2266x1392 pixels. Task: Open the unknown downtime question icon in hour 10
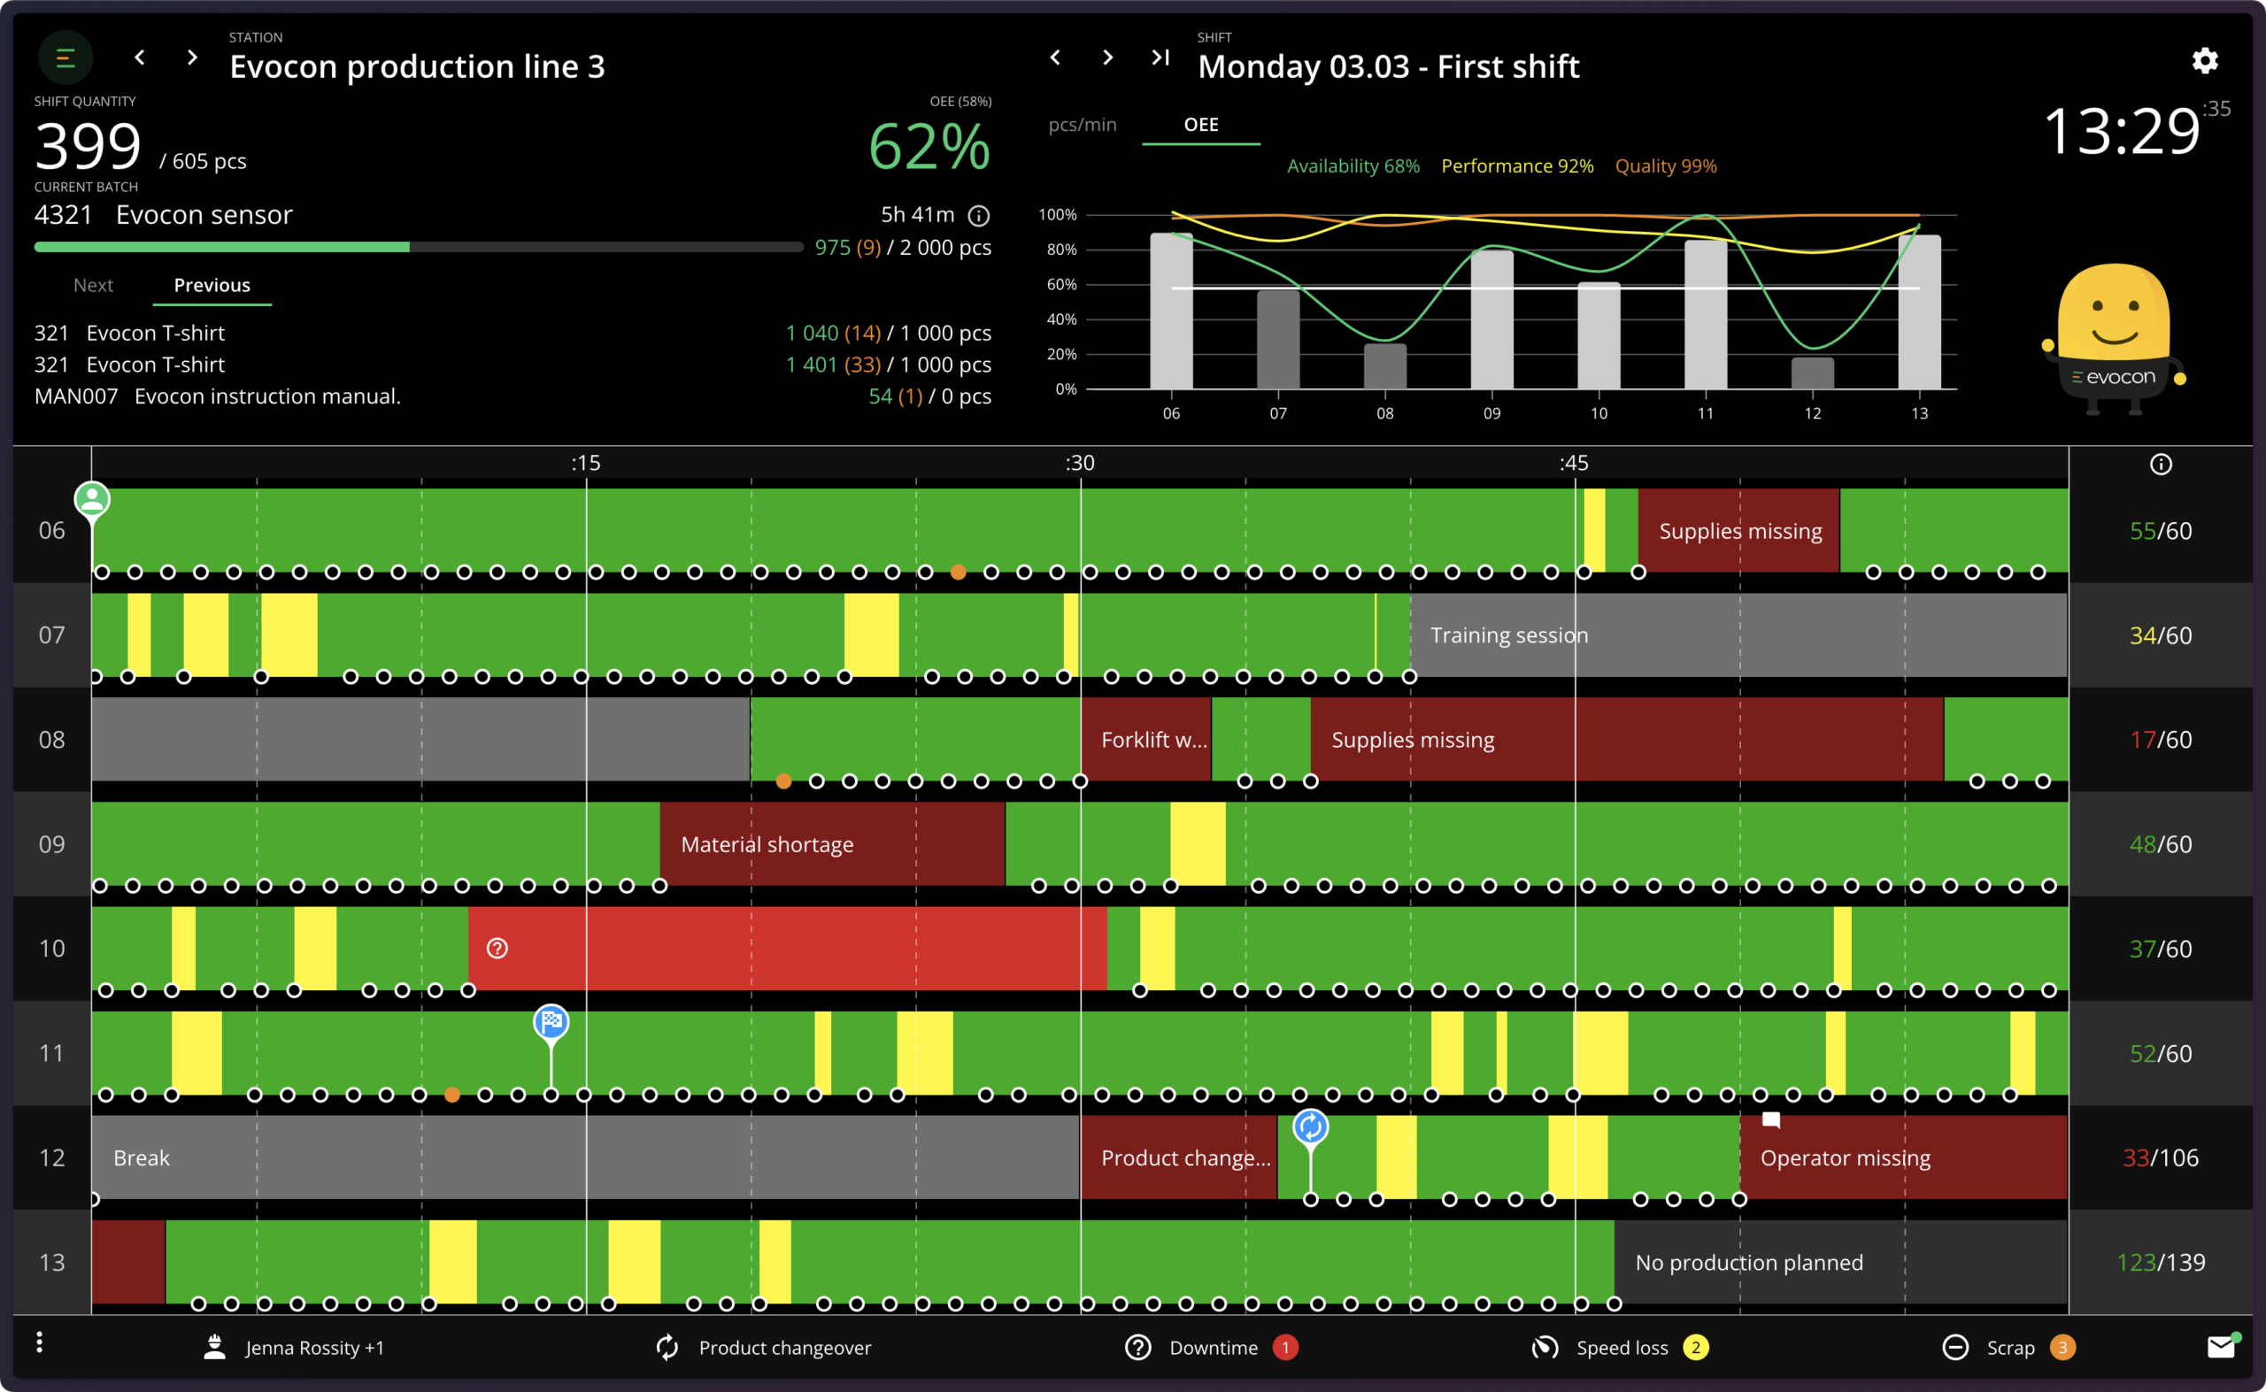pyautogui.click(x=497, y=949)
